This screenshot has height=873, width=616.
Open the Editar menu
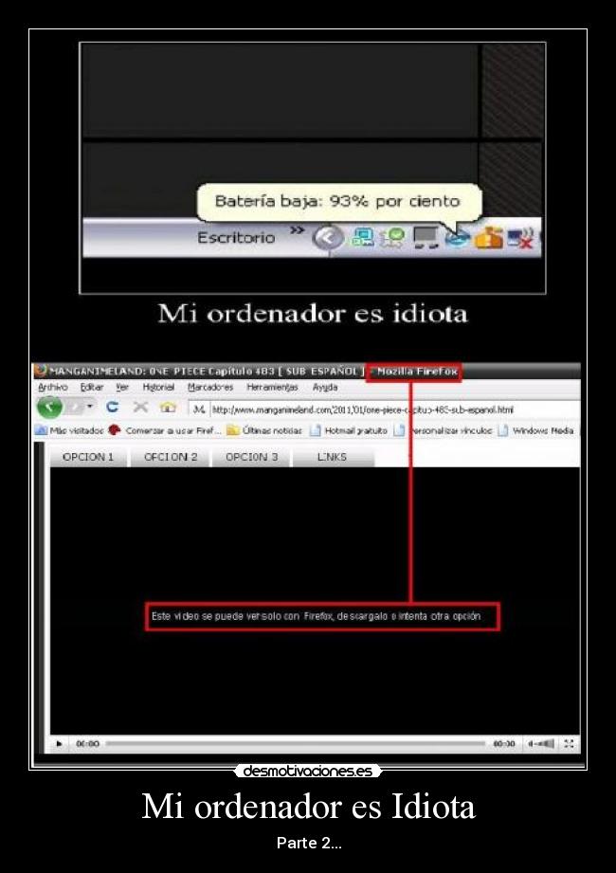pyautogui.click(x=92, y=387)
